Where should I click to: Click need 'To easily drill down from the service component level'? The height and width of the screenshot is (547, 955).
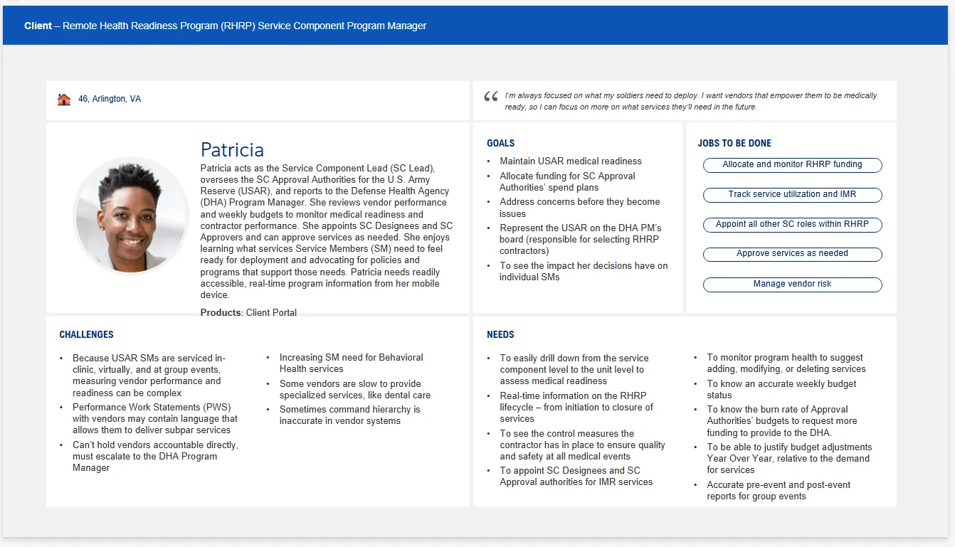pyautogui.click(x=574, y=370)
